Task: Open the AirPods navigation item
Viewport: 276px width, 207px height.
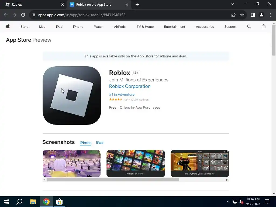Action: coord(120,27)
